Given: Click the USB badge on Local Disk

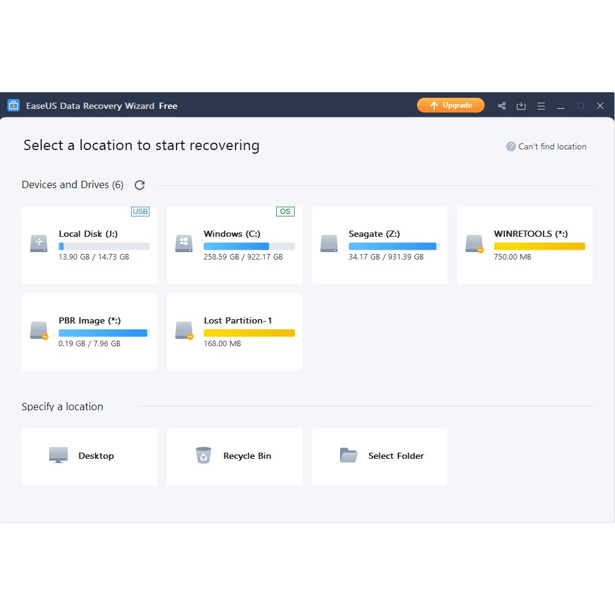Looking at the screenshot, I should (x=140, y=212).
